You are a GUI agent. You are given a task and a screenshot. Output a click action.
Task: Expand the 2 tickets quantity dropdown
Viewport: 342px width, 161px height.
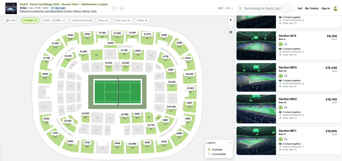[30, 21]
